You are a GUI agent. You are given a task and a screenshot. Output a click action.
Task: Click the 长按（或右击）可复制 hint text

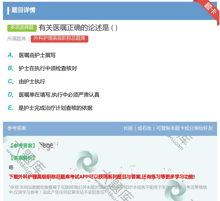168,128
